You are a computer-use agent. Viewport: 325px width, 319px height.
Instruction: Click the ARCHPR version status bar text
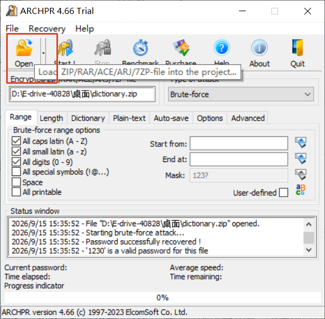(x=95, y=312)
